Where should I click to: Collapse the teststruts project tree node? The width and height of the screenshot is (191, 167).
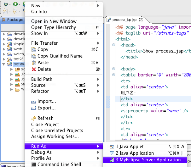click(4, 64)
